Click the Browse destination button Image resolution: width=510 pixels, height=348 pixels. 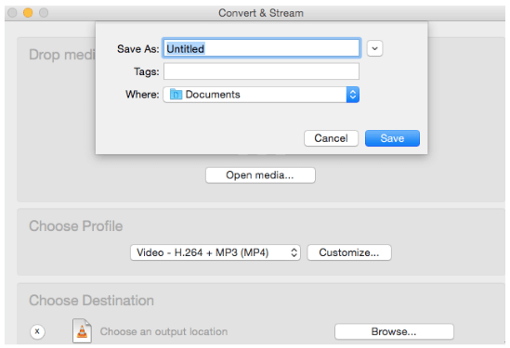(x=394, y=331)
